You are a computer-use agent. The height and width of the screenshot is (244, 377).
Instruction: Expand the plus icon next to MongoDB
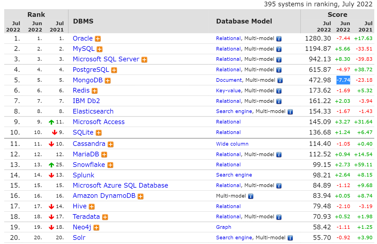pos(108,80)
